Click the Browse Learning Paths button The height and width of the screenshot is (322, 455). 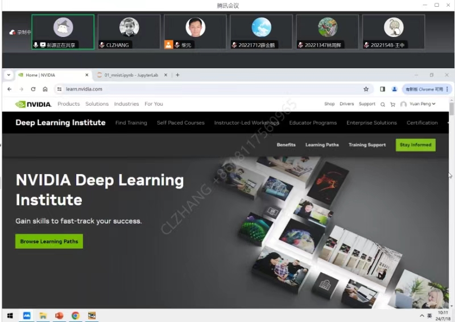(49, 241)
